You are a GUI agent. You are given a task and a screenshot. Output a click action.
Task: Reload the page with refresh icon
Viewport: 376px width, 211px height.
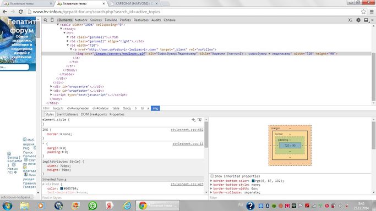tap(21, 12)
